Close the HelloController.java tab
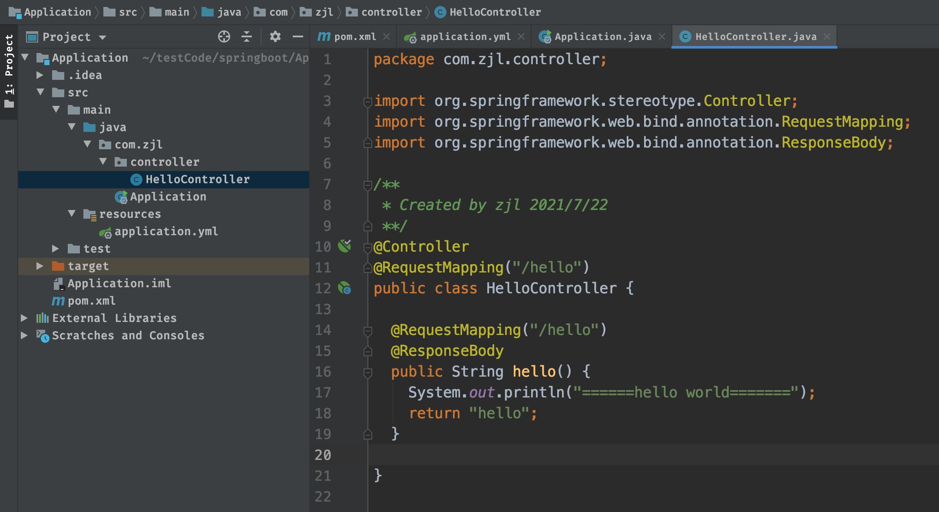The width and height of the screenshot is (939, 512). [x=827, y=37]
